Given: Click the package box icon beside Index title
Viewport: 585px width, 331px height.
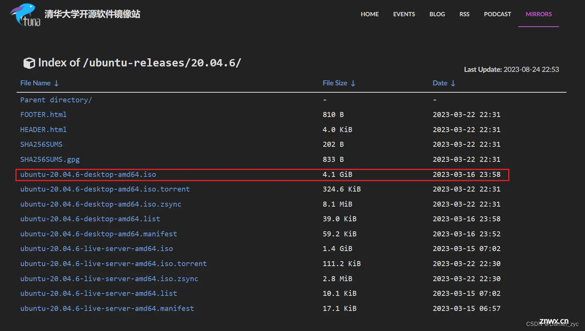Looking at the screenshot, I should pyautogui.click(x=29, y=63).
